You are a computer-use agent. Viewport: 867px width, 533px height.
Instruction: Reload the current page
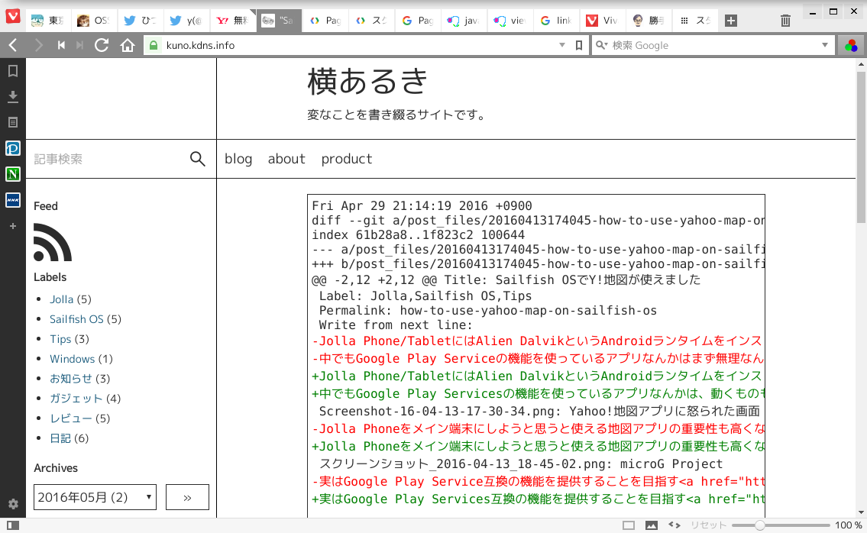[102, 45]
